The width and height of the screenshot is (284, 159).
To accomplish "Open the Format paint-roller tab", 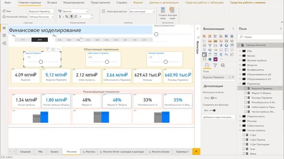I will click(215, 65).
